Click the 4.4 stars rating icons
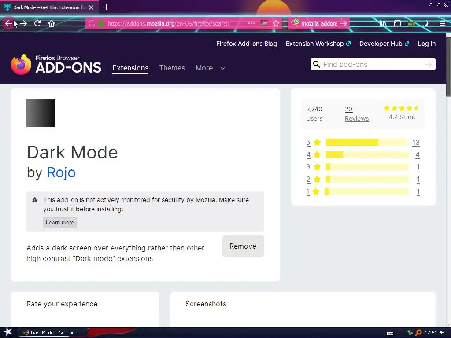This screenshot has width=451, height=338. [402, 108]
